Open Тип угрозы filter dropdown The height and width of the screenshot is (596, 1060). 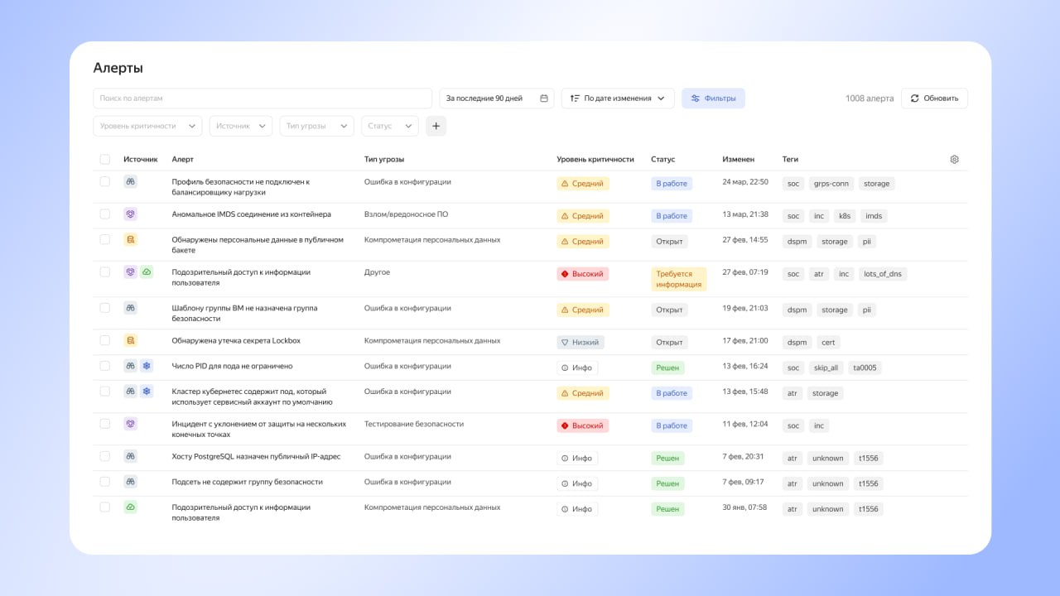[317, 126]
